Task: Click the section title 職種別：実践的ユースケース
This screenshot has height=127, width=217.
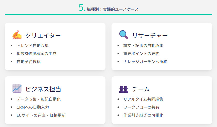Action: (x=113, y=10)
